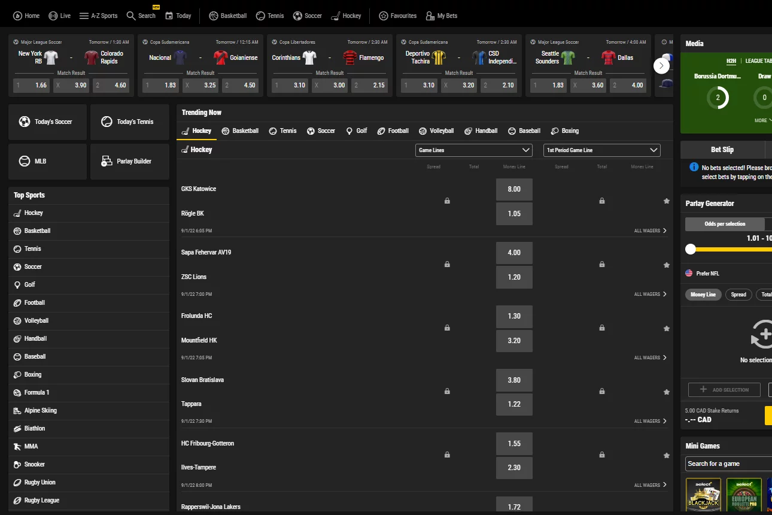Bet GKS Katowice money line 8.00
This screenshot has width=772, height=515.
click(x=514, y=189)
